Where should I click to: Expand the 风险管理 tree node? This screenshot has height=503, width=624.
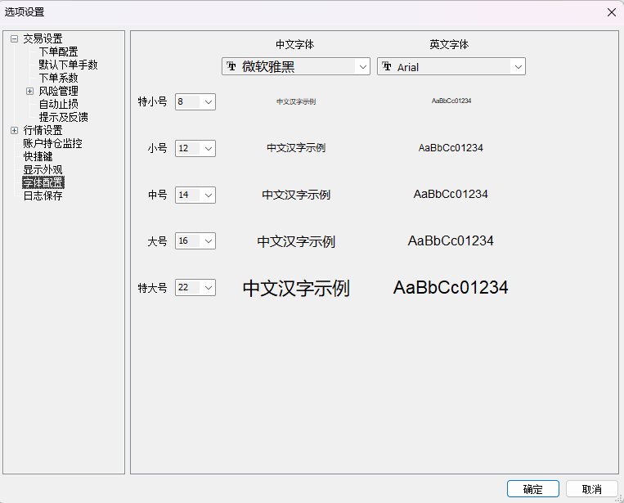pyautogui.click(x=29, y=91)
